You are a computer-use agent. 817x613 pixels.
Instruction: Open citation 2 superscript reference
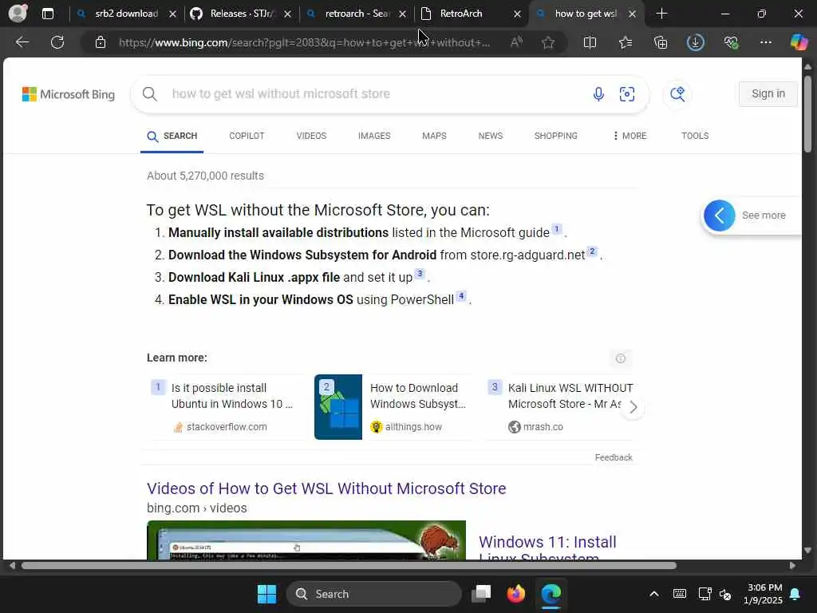click(592, 251)
